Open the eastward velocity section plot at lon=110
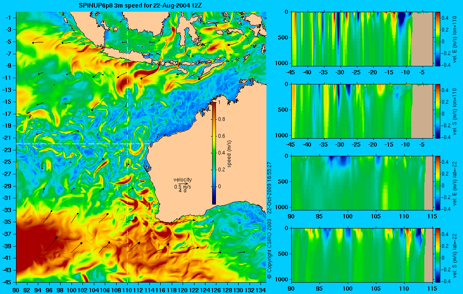Image resolution: width=463 pixels, height=294 pixels. point(362,39)
